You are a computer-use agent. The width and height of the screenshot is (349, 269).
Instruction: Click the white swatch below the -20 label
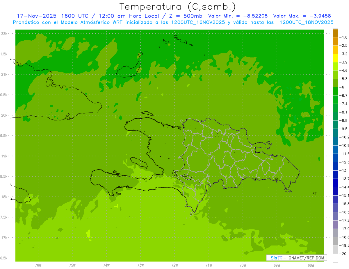(x=335, y=258)
